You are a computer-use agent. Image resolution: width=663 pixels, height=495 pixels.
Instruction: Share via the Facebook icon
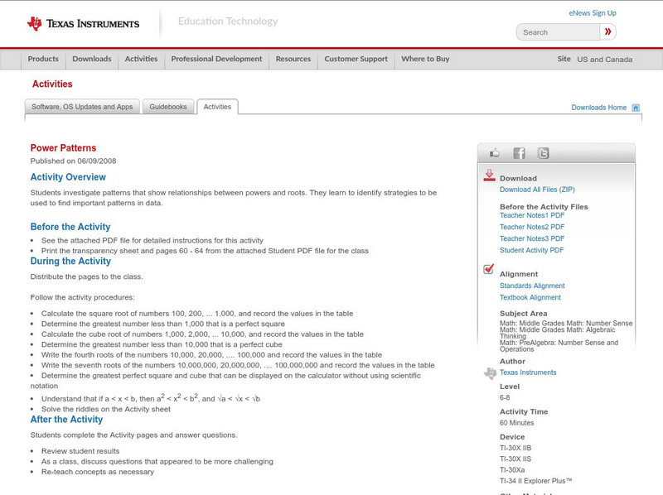tap(519, 153)
